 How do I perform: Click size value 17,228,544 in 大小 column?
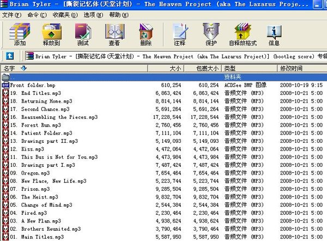click(x=167, y=117)
